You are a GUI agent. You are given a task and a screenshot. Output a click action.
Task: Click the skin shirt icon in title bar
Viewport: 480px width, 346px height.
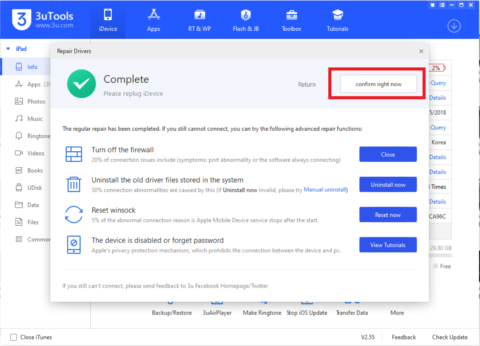(433, 5)
